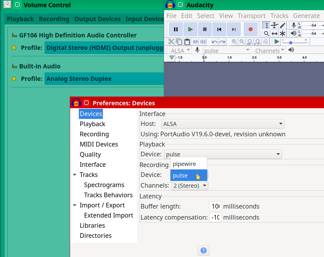
Task: Click the playback meter speaker icon
Action: (293, 33)
